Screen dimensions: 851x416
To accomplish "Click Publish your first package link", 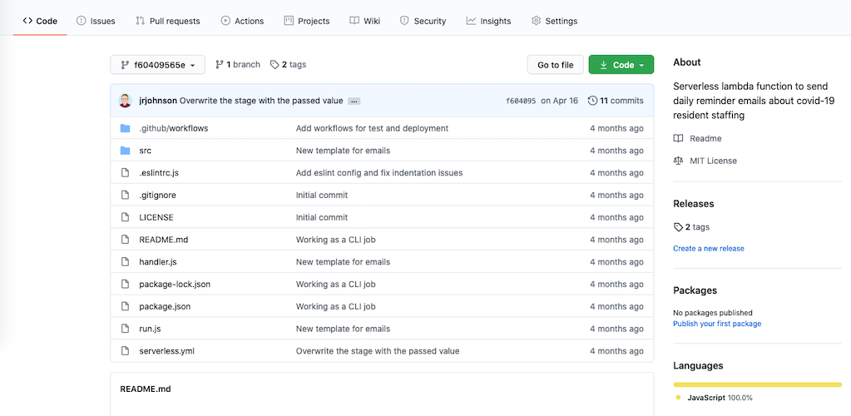I will [717, 324].
